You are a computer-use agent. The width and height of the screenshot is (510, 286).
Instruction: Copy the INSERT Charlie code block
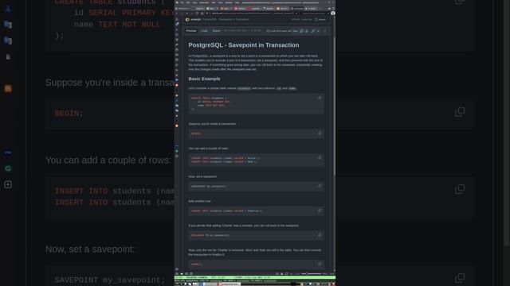coord(320,211)
